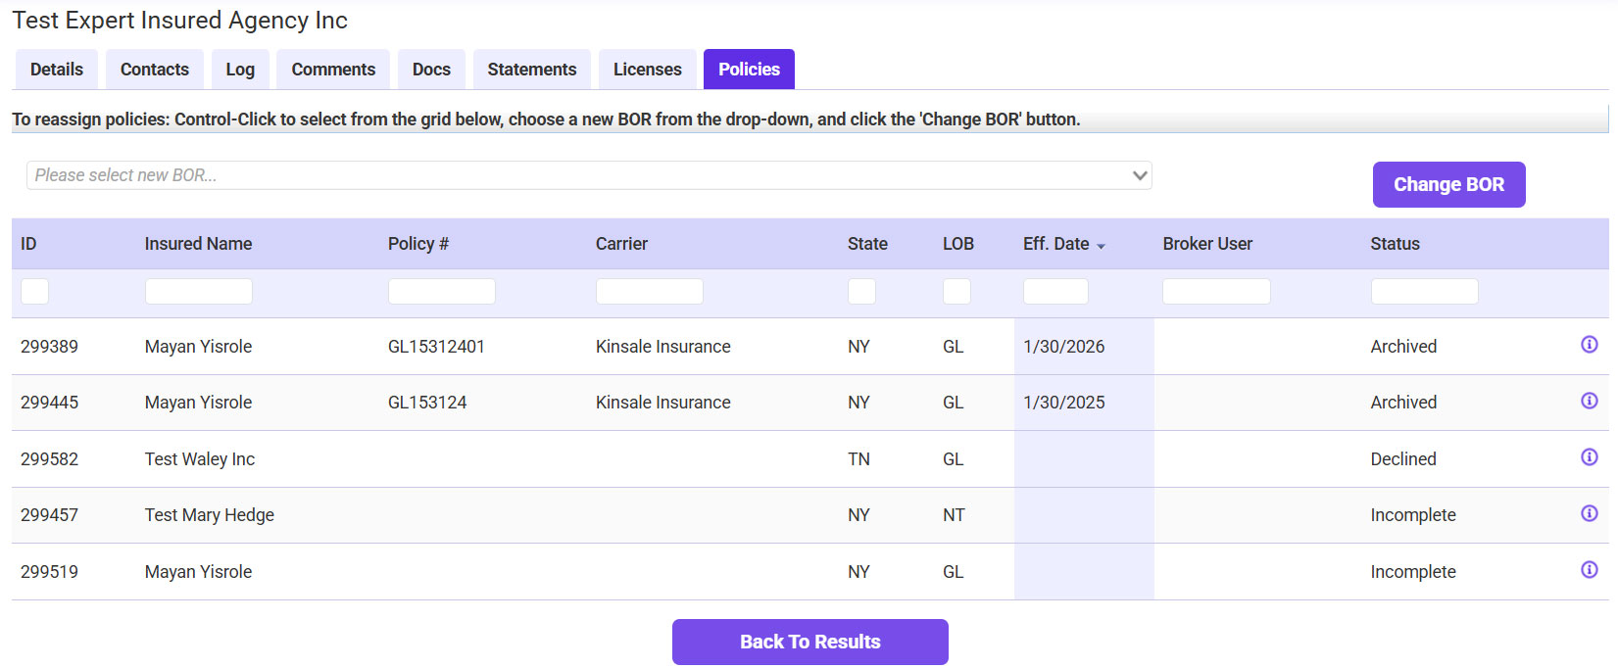
Task: Open info icon for policy 299445
Action: point(1589,401)
